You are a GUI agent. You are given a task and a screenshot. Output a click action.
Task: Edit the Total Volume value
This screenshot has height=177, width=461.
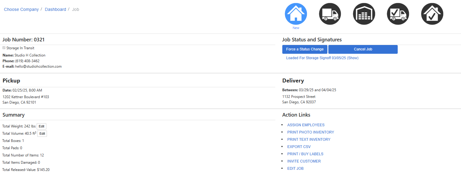click(x=42, y=134)
